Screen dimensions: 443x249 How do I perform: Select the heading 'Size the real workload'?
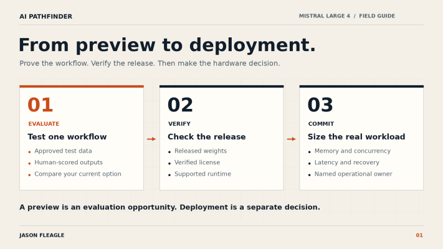point(356,137)
